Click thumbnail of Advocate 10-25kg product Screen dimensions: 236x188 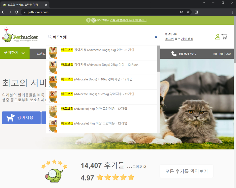pyautogui.click(x=53, y=97)
